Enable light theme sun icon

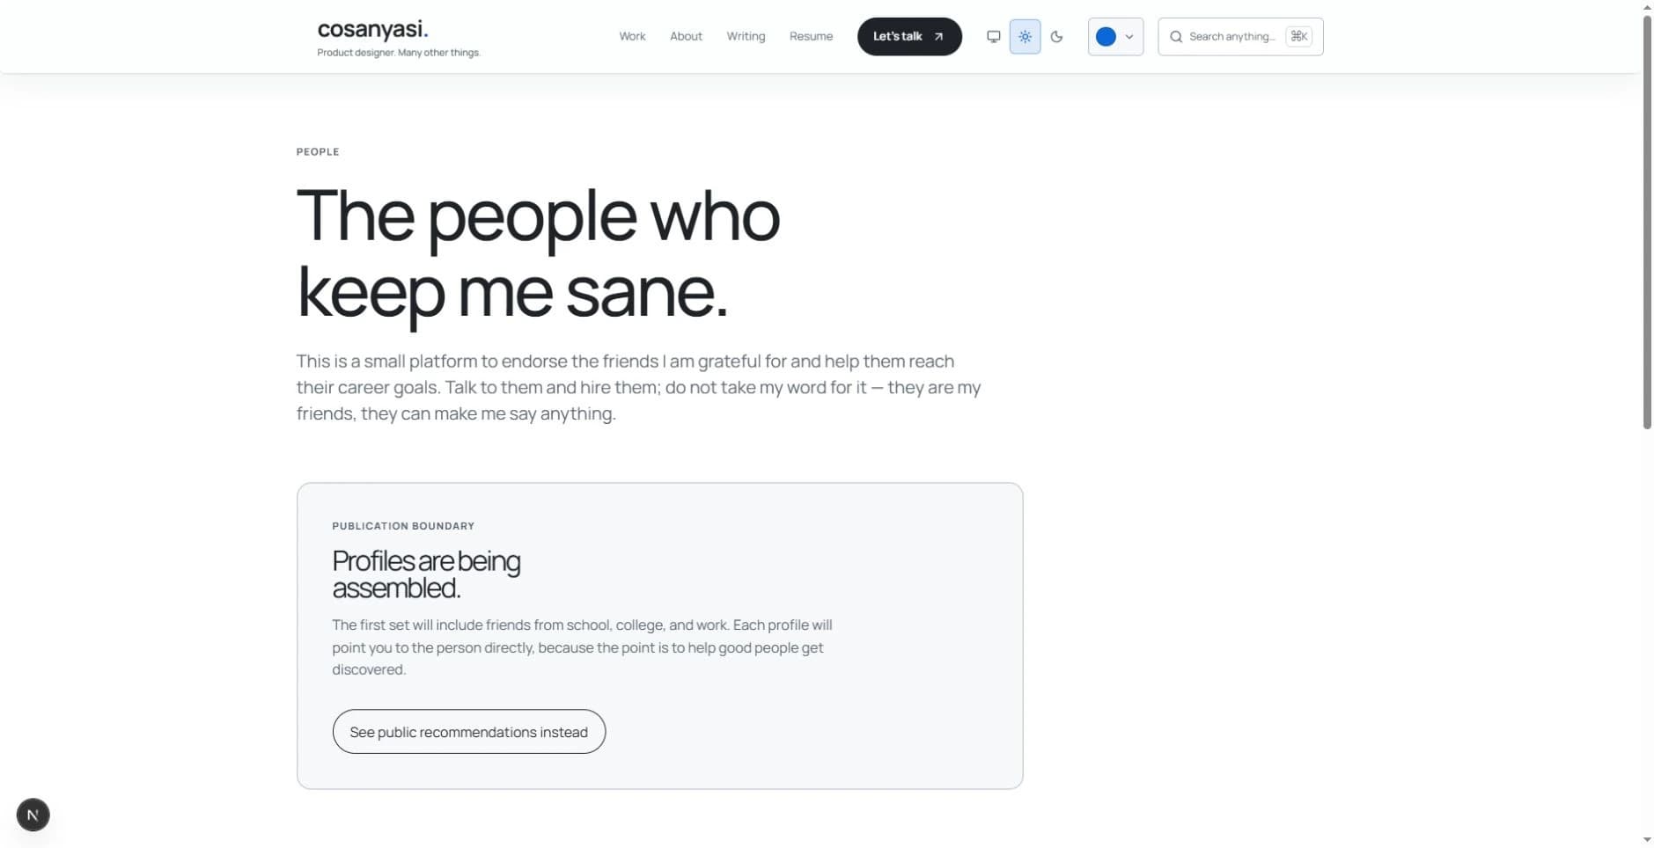(1025, 37)
